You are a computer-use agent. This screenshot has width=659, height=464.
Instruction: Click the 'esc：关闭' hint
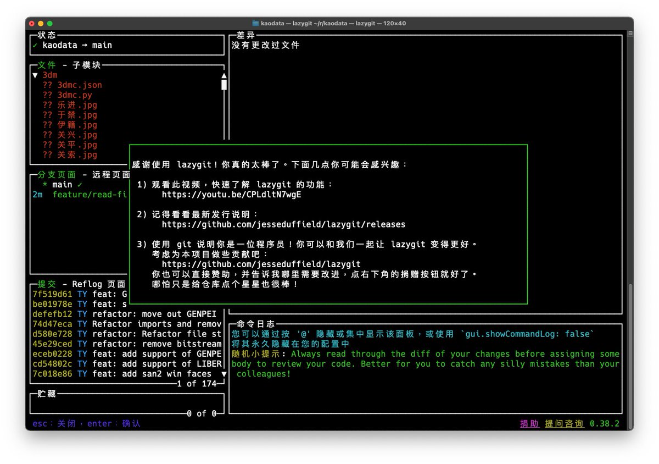click(54, 424)
